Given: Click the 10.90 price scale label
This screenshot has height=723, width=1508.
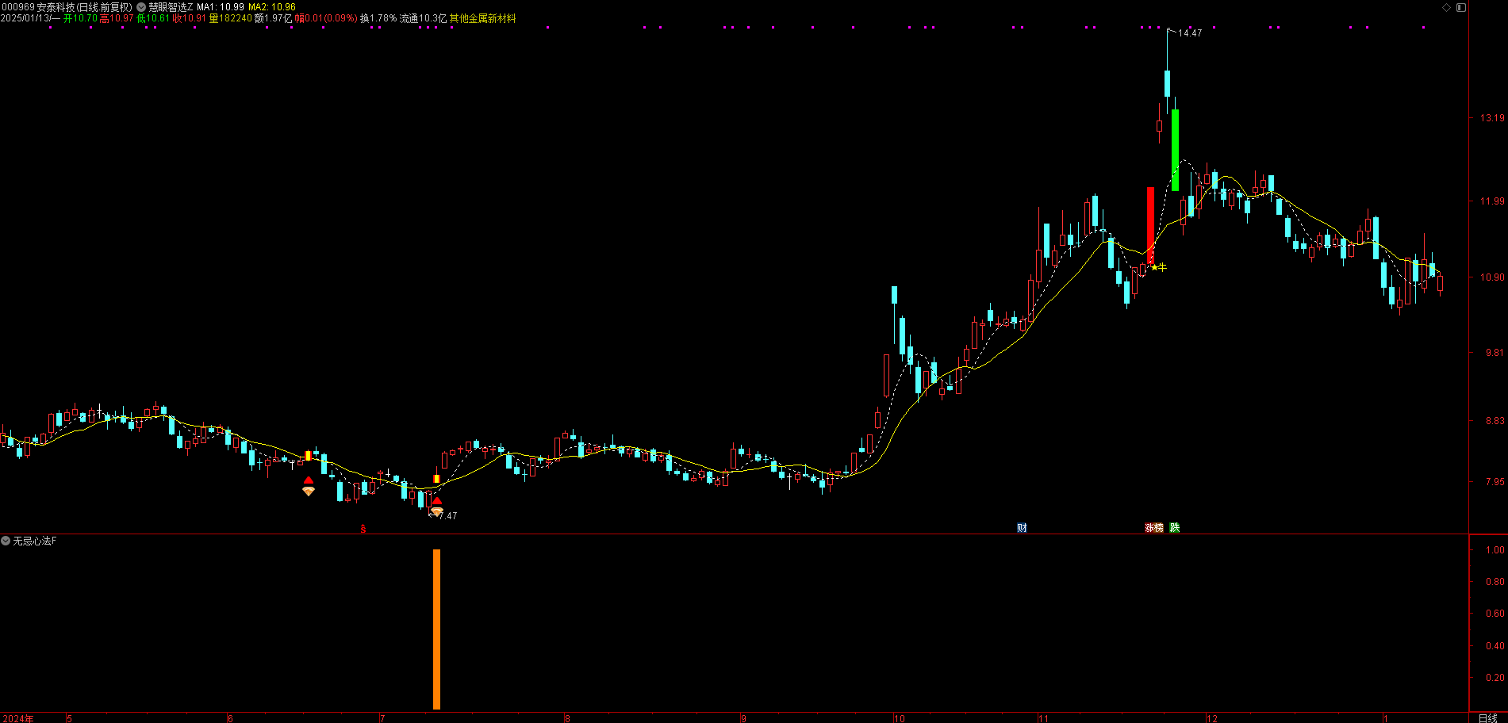Looking at the screenshot, I should tap(1491, 277).
